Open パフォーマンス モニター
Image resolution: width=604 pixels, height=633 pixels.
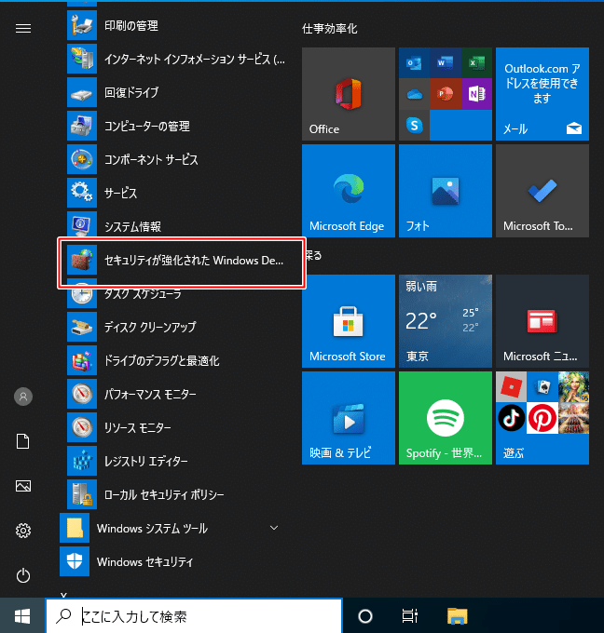(x=174, y=394)
